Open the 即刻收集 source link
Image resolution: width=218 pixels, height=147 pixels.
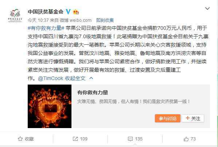click(x=105, y=20)
